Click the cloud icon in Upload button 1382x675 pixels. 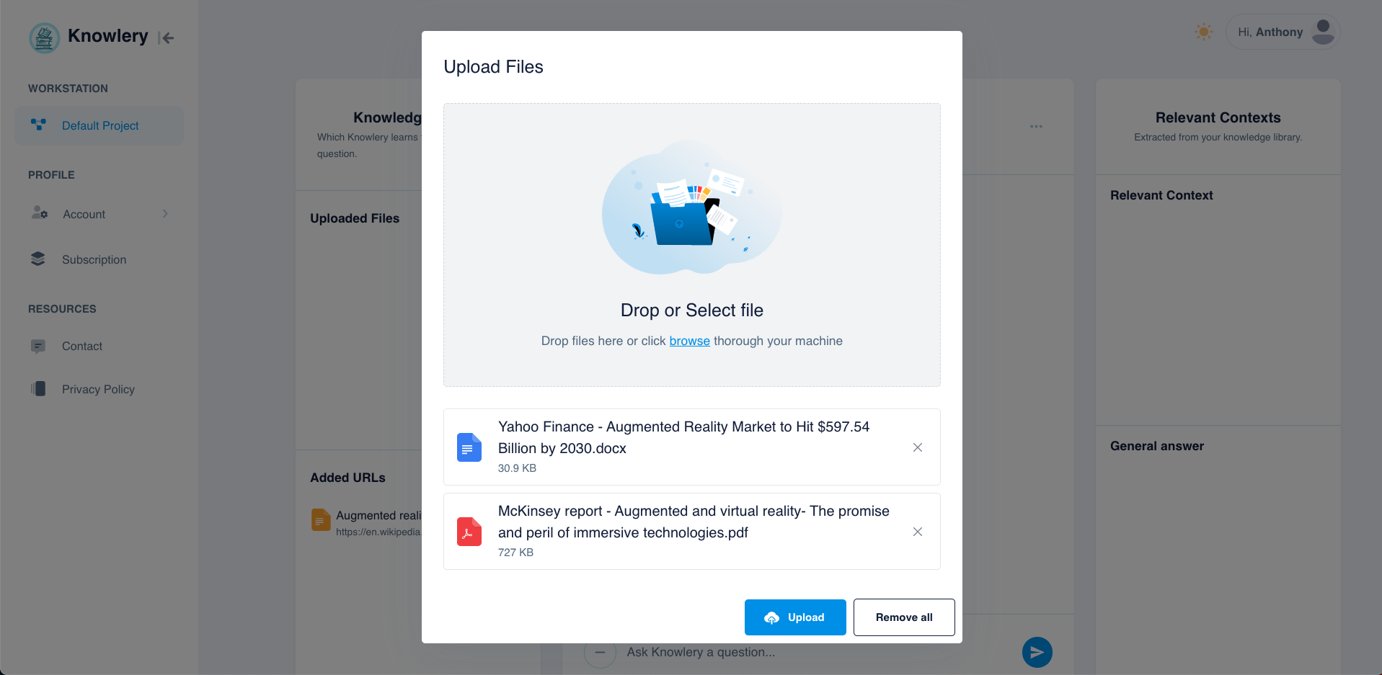point(771,617)
